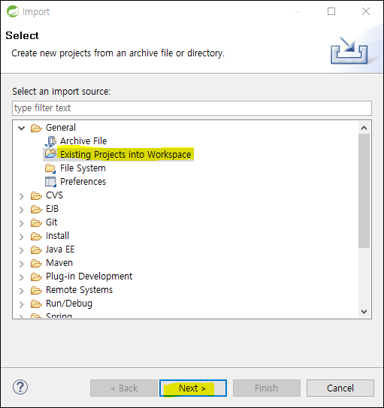Maximize the Import dialog window
This screenshot has height=408, width=384.
click(x=331, y=11)
